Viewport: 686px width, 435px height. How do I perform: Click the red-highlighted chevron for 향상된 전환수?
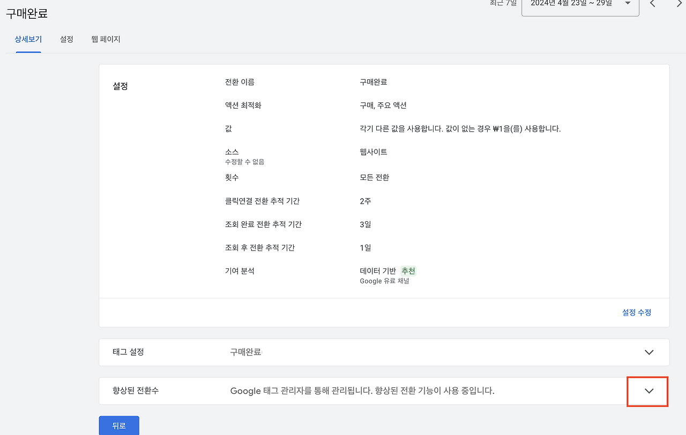(x=647, y=392)
